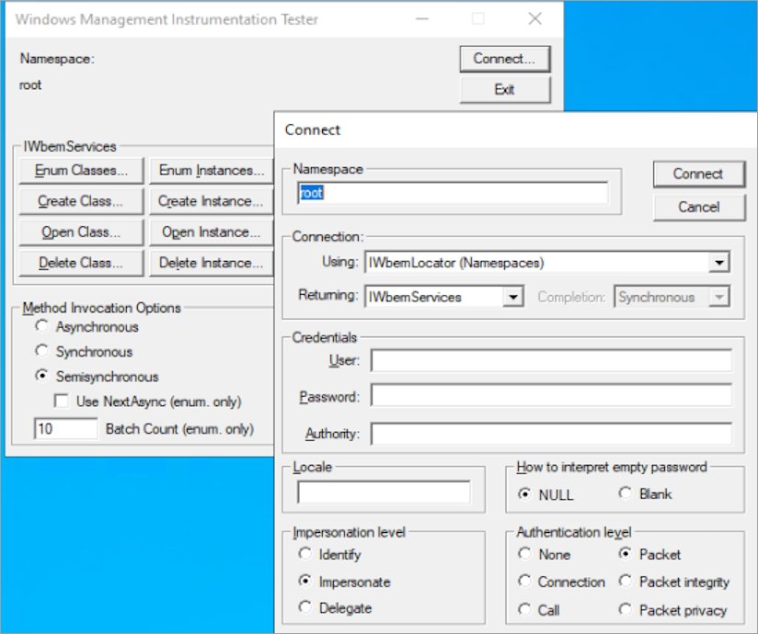Screen dimensions: 758x634
Task: Minimize the Instrumentation Tester window
Action: point(422,18)
